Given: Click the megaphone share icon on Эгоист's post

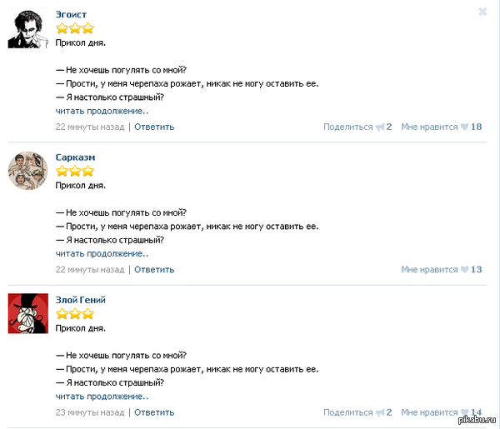Looking at the screenshot, I should tap(379, 127).
